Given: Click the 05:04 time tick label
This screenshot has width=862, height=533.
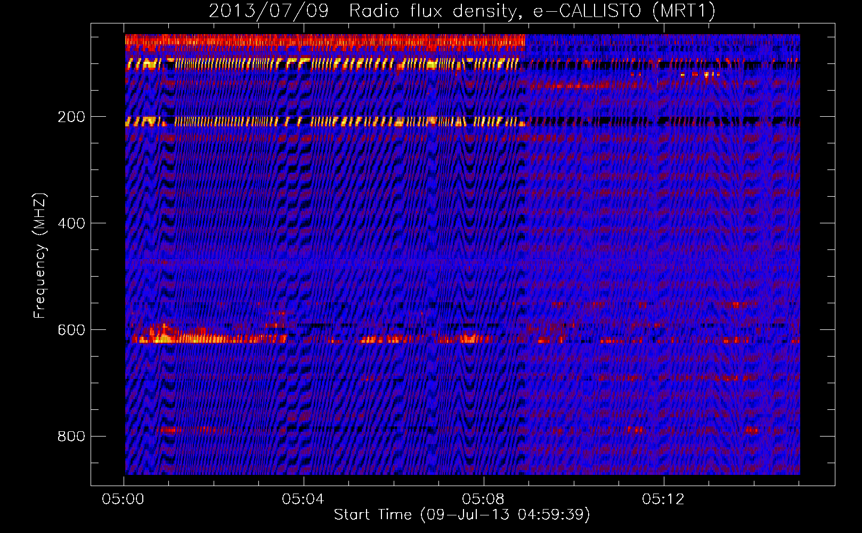Looking at the screenshot, I should (303, 499).
